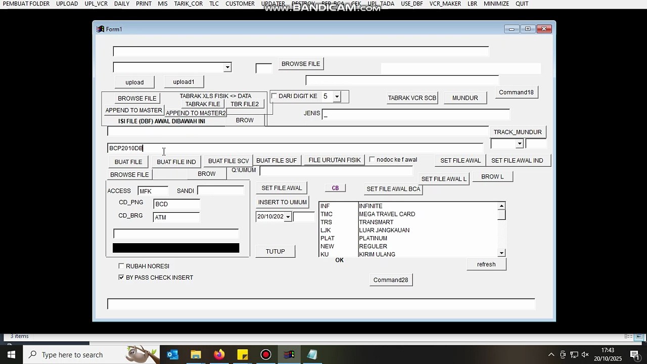The height and width of the screenshot is (364, 647).
Task: Click the upload1 button
Action: point(183,82)
